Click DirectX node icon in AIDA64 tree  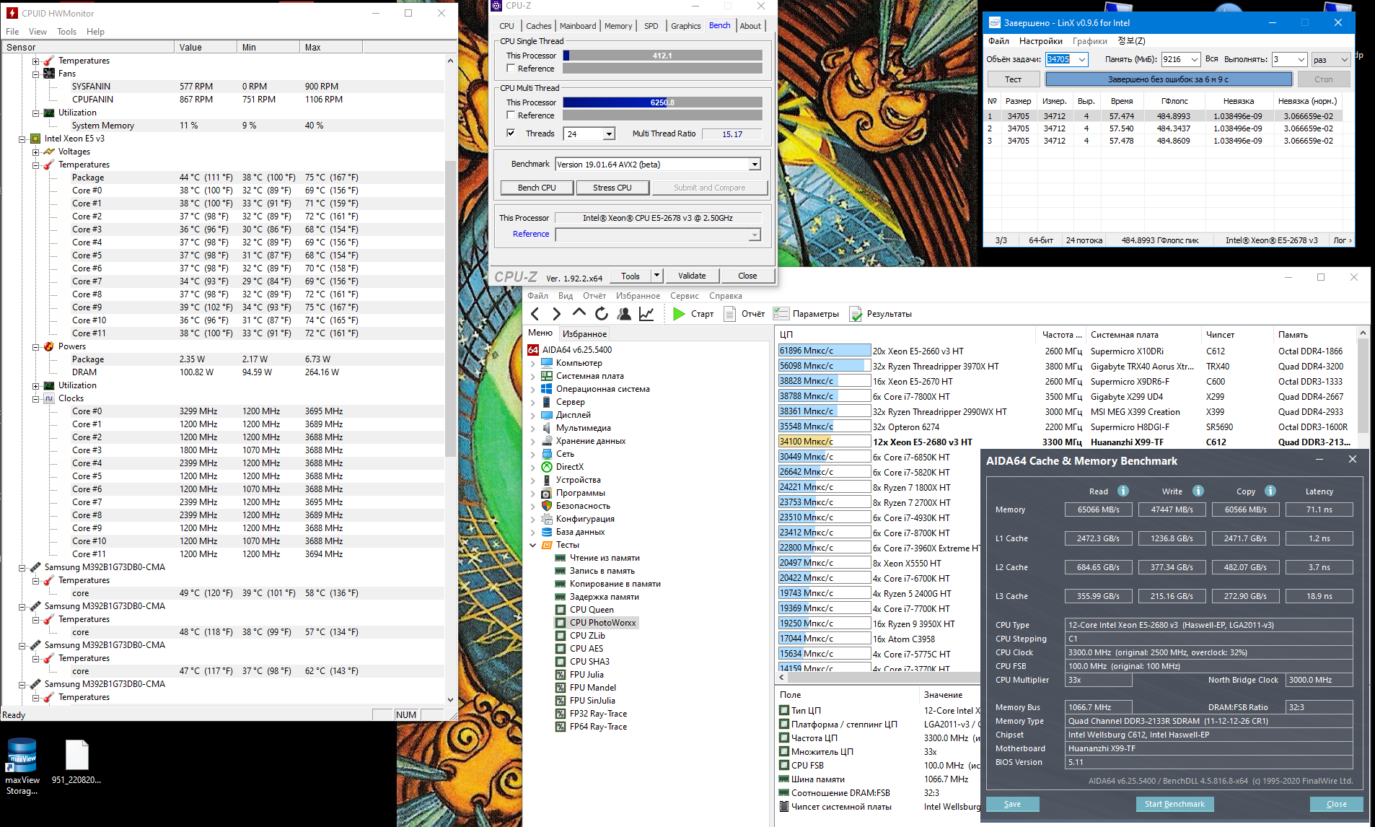coord(547,467)
